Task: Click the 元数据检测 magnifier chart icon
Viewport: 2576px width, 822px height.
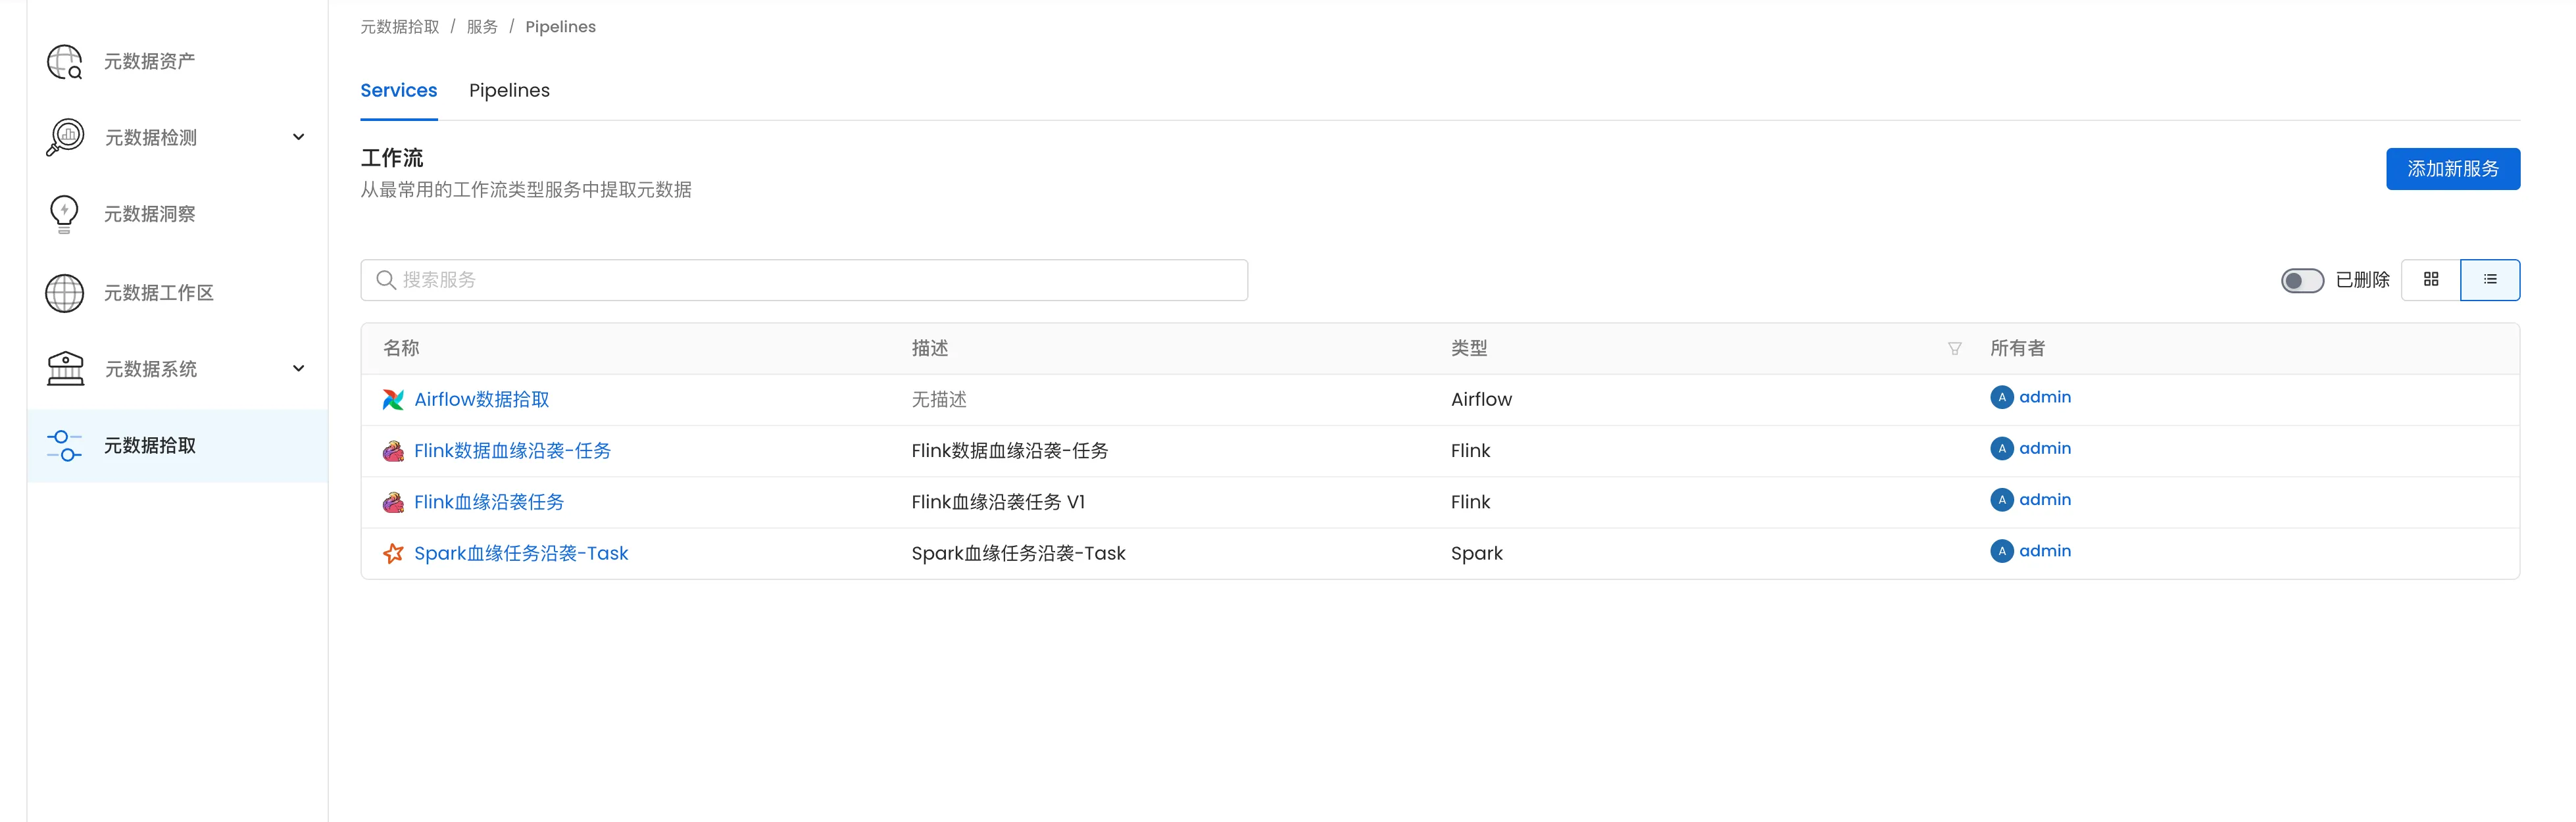Action: click(x=65, y=137)
